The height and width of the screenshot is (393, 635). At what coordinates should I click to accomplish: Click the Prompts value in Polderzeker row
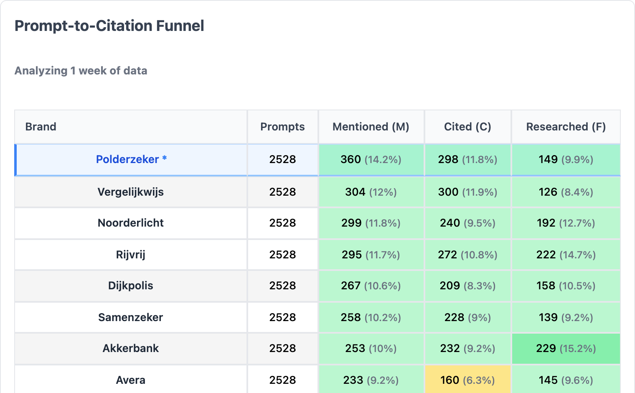[x=282, y=159]
